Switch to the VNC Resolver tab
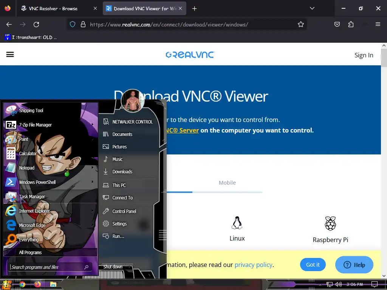This screenshot has width=387, height=290. (53, 8)
